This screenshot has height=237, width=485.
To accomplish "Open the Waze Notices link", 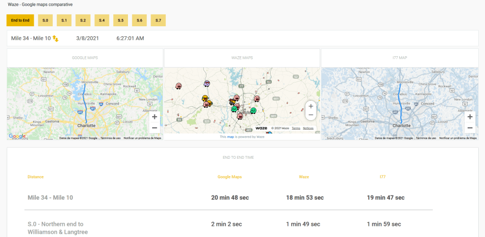I will (x=308, y=128).
